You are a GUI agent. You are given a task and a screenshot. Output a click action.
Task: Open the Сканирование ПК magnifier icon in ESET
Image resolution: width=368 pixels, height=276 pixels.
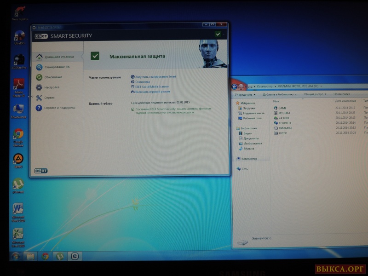40,67
